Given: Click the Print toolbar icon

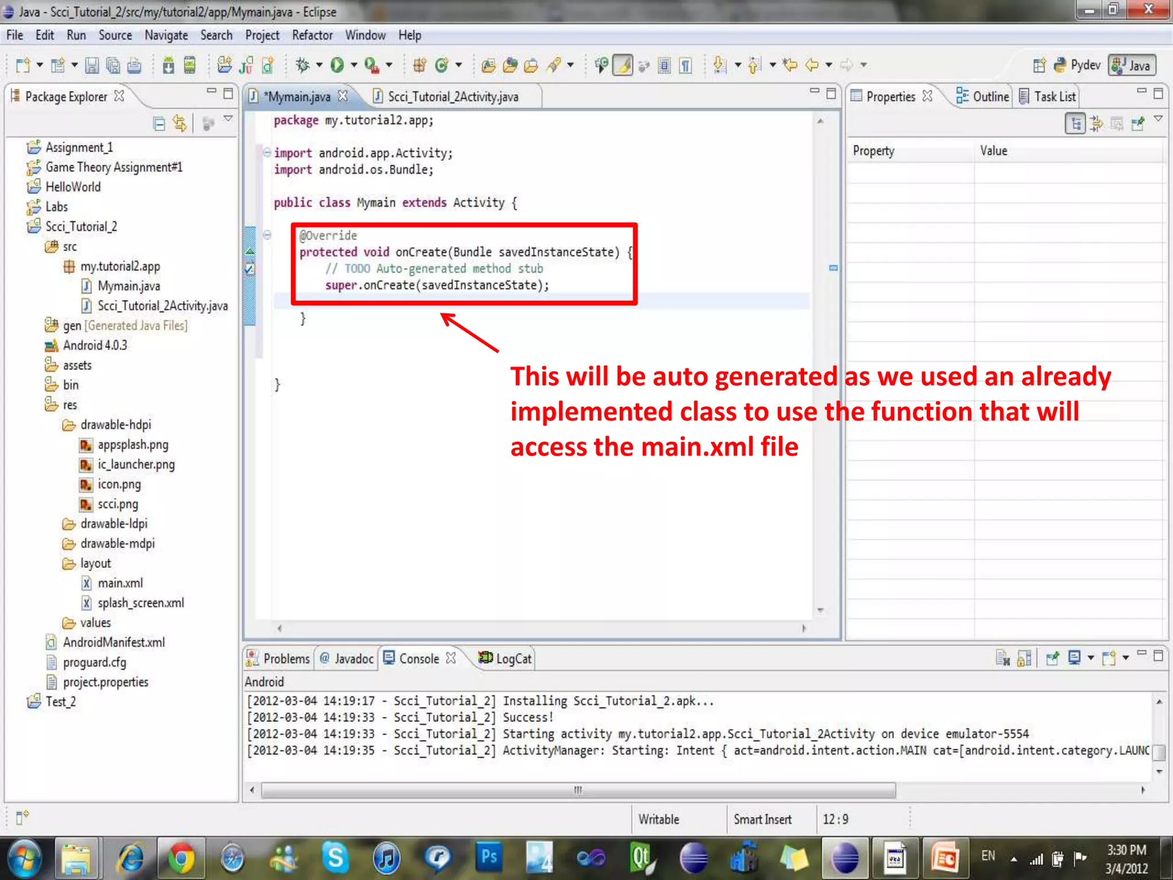Looking at the screenshot, I should pos(134,65).
